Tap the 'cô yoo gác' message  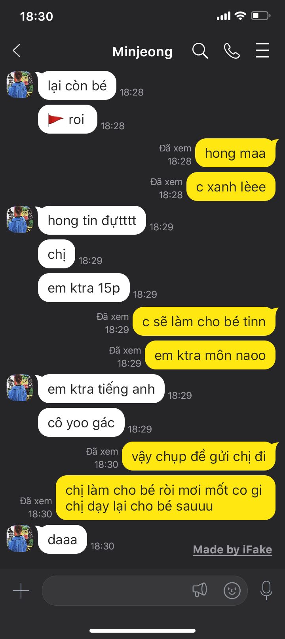(81, 423)
